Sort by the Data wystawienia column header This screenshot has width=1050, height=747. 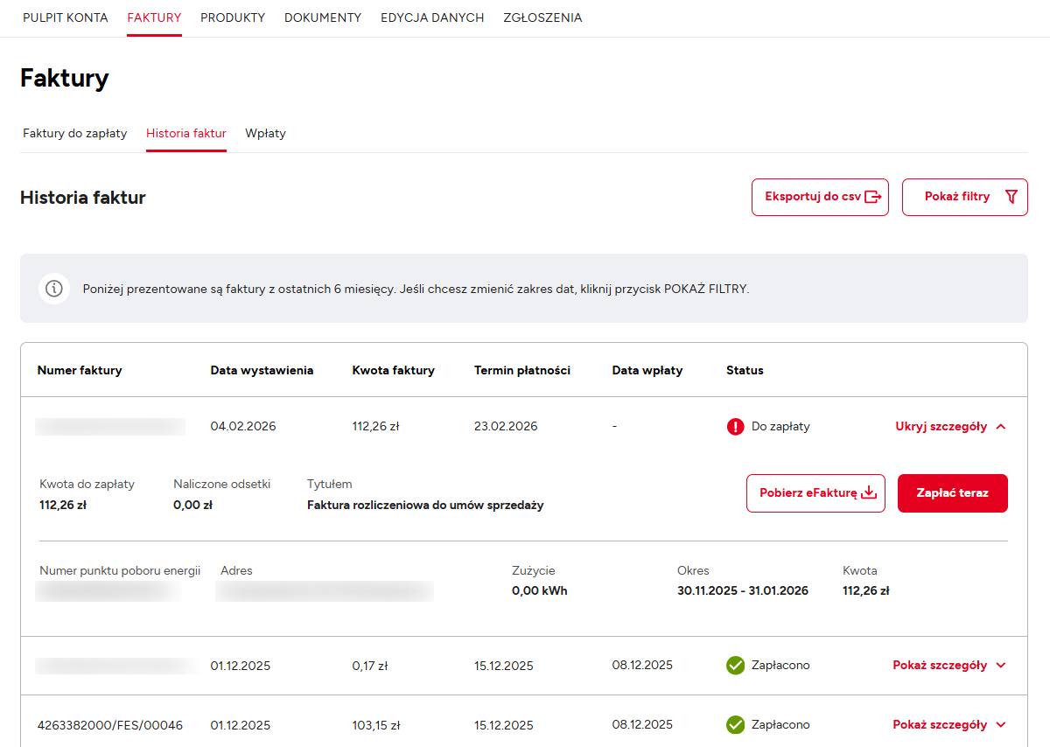[262, 371]
